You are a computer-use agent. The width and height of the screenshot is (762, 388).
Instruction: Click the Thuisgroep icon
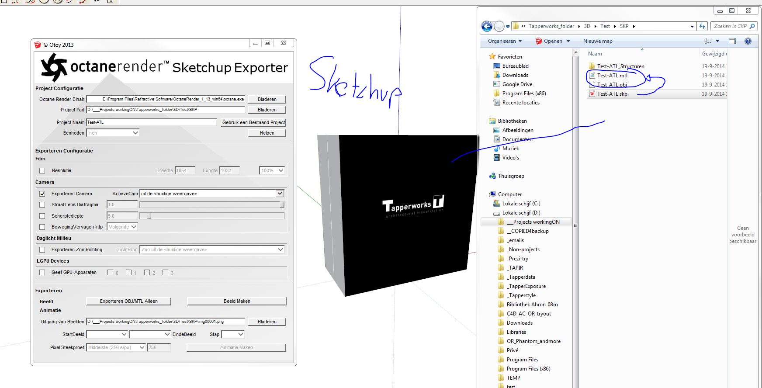click(492, 176)
